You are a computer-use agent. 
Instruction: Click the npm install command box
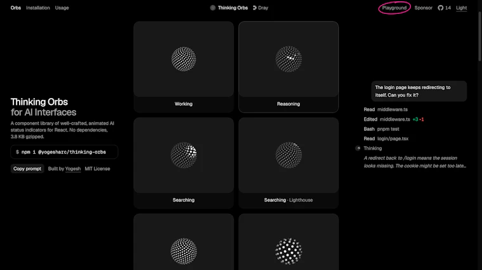[x=64, y=152]
